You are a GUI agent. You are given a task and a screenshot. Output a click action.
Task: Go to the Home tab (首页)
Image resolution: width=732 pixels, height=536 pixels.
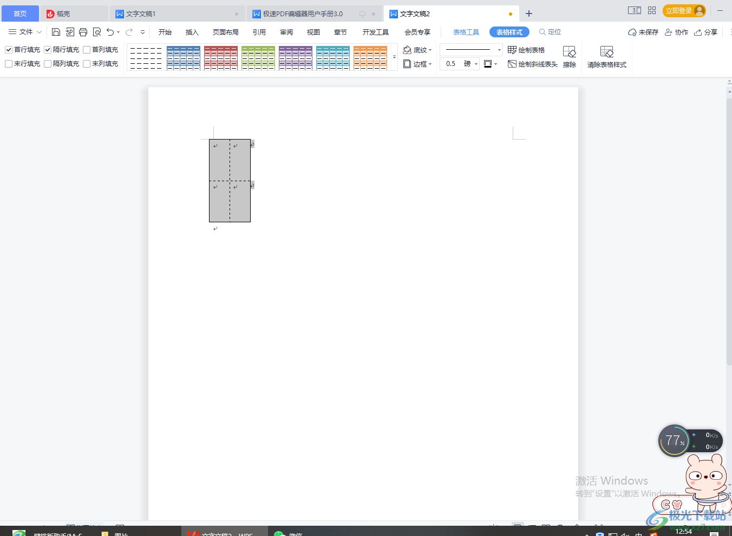20,14
